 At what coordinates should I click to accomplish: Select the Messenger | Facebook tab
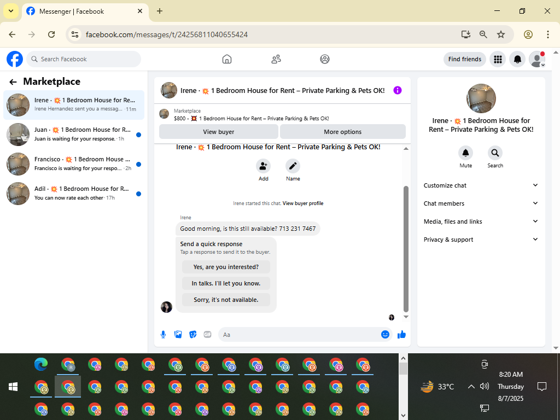coord(85,11)
